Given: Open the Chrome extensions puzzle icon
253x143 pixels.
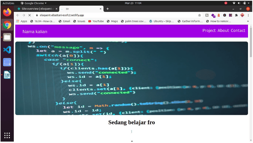Looking at the screenshot, I should (x=236, y=15).
